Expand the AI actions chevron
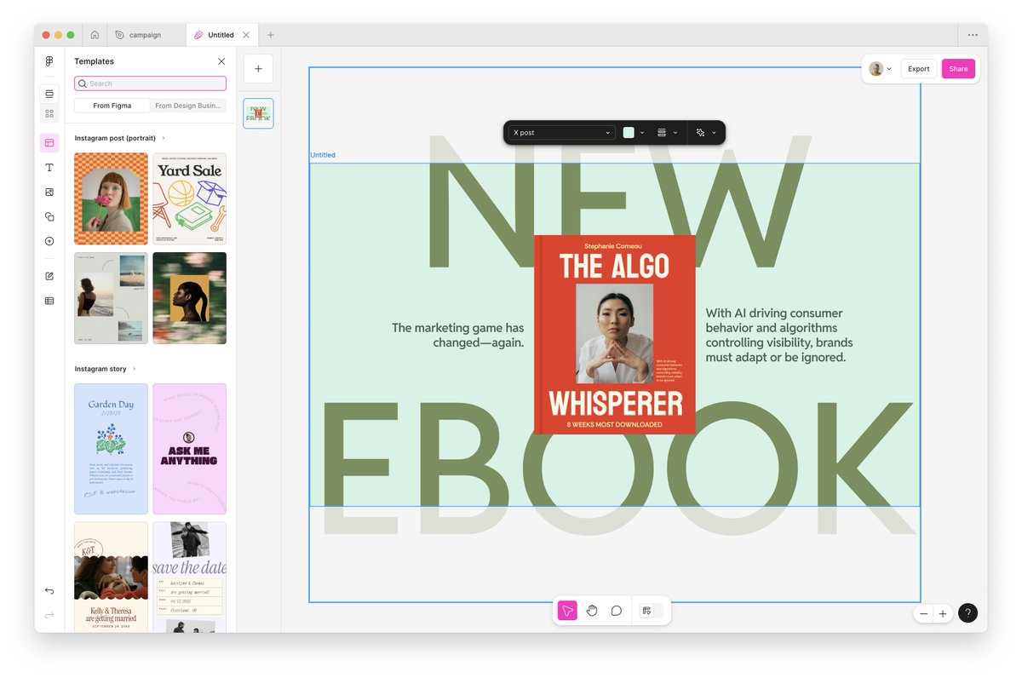Screen dimensions: 1022x678 714,133
